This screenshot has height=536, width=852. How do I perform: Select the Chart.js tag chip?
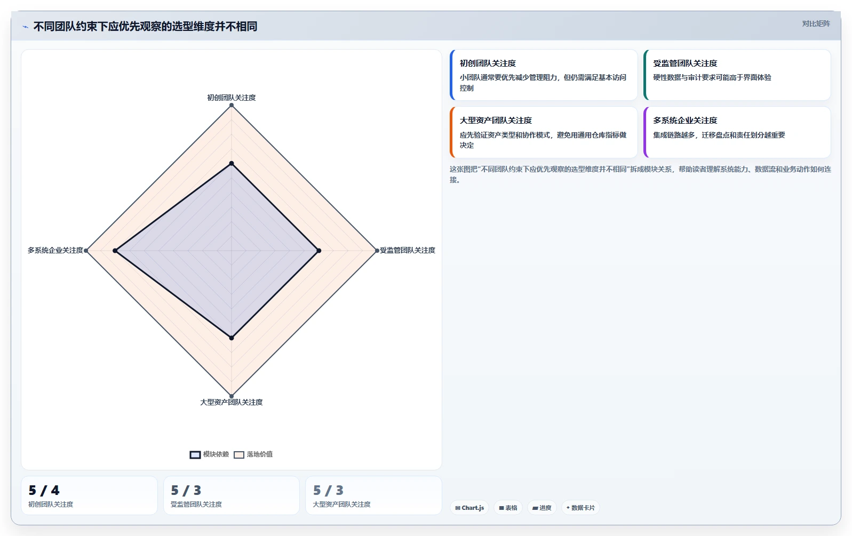coord(469,508)
